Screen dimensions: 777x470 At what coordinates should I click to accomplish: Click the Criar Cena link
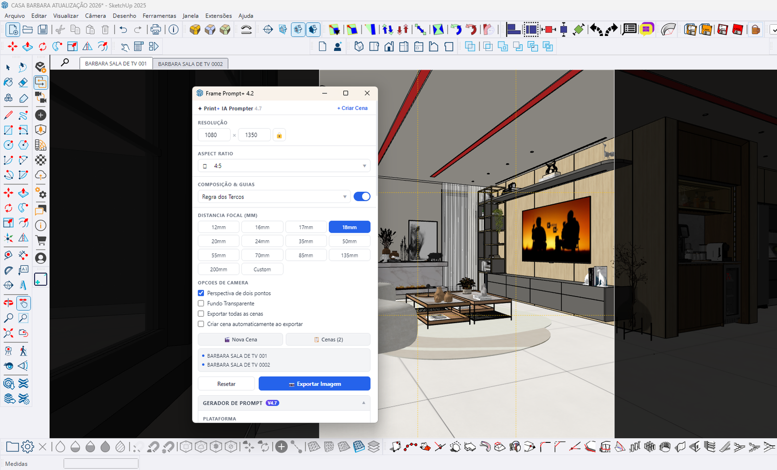click(353, 108)
